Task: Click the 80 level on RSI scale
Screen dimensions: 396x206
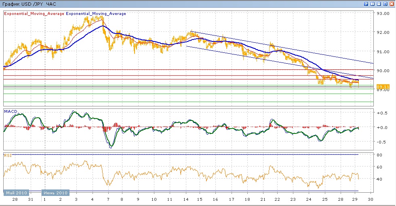Action: pos(380,155)
